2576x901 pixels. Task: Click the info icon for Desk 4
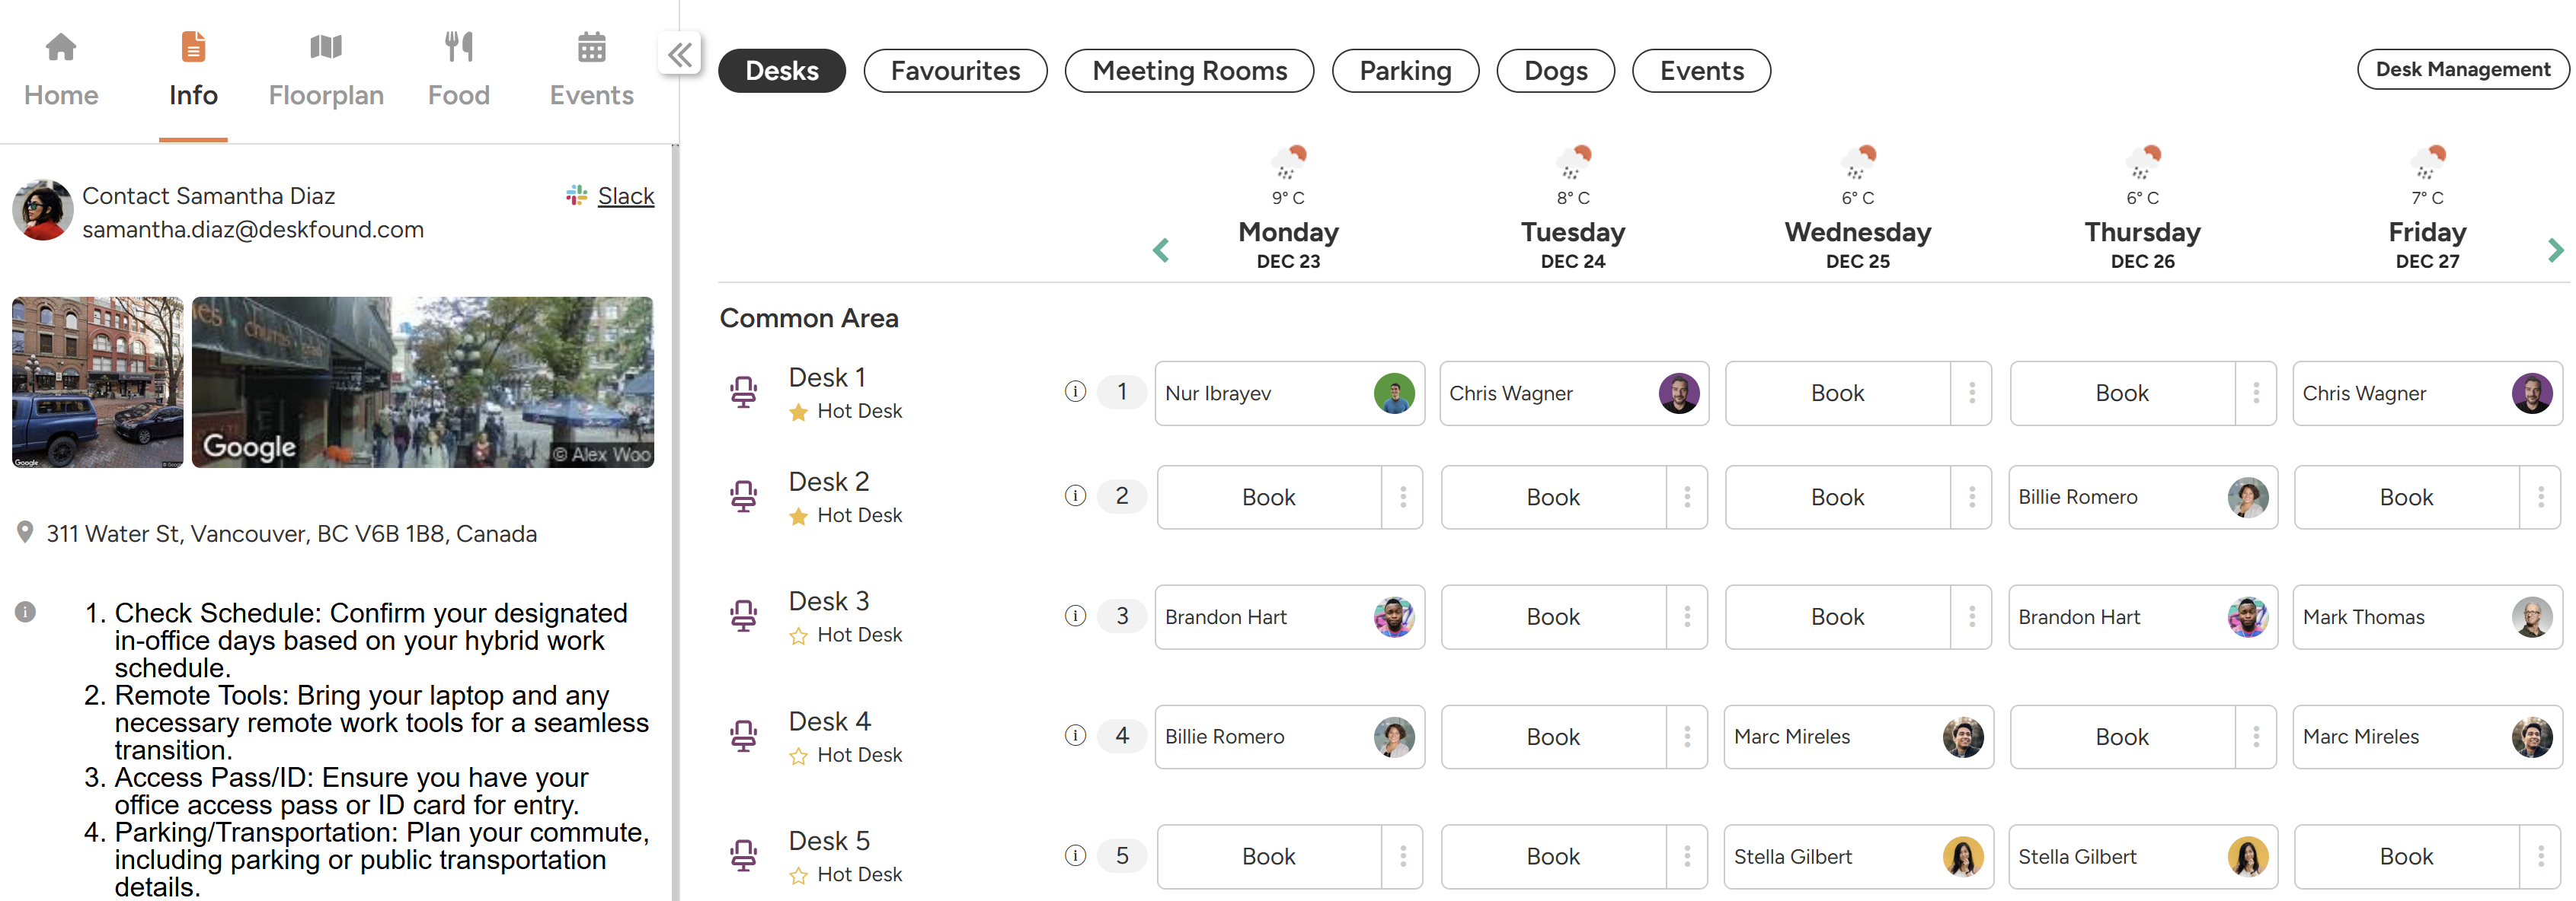coord(1075,735)
